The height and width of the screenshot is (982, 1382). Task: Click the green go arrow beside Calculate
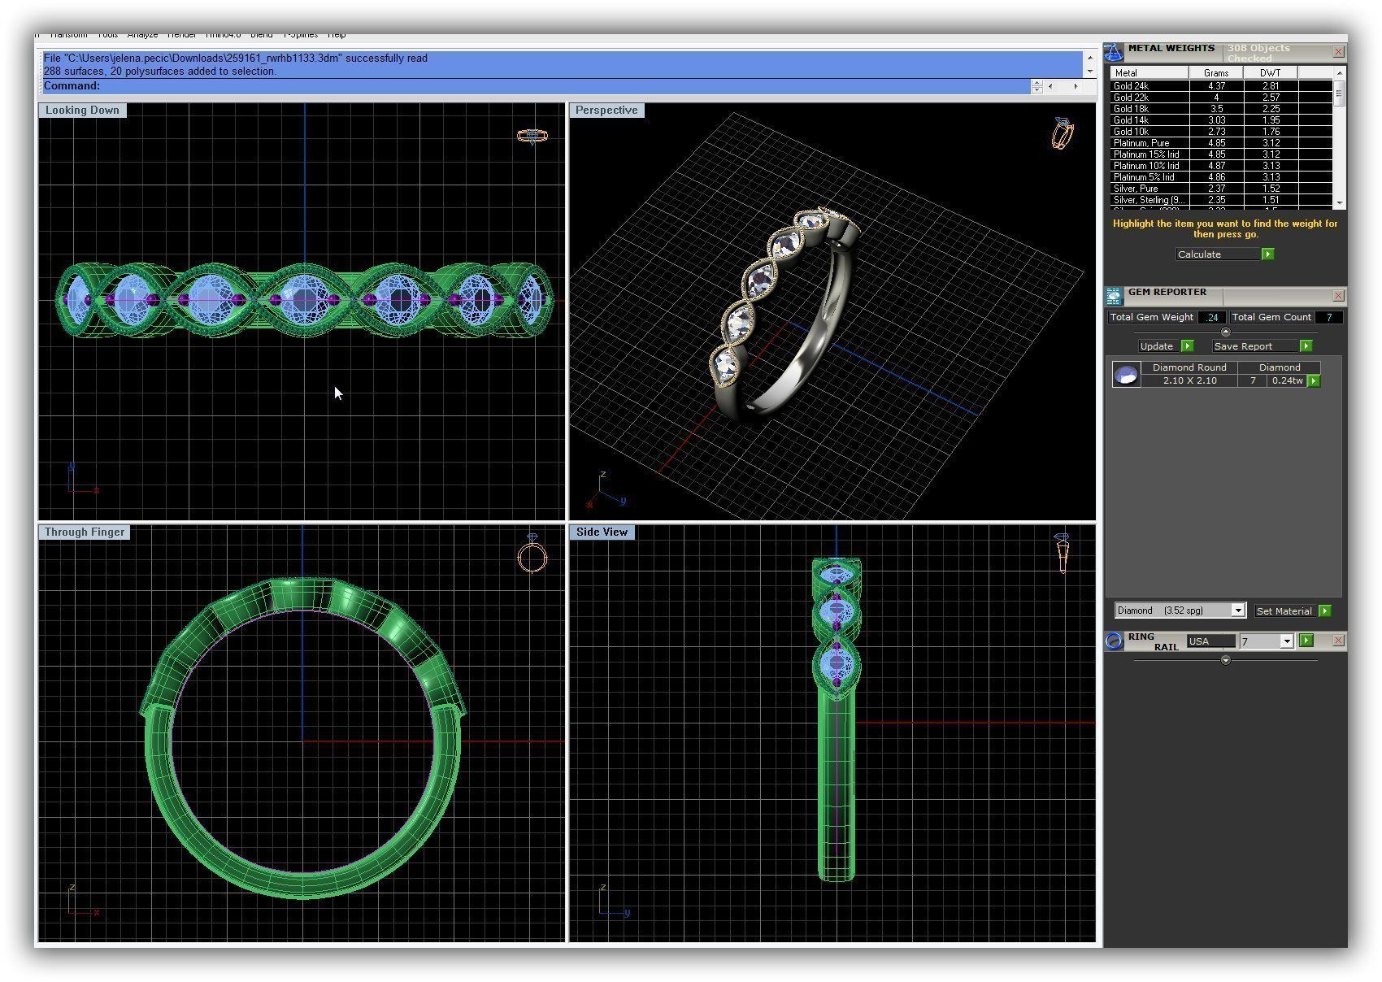click(1267, 254)
